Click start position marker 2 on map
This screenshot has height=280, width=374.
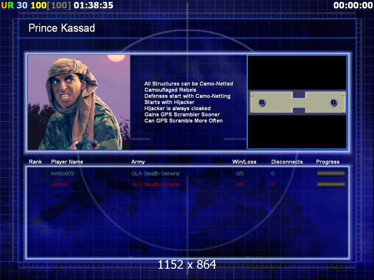pos(262,103)
